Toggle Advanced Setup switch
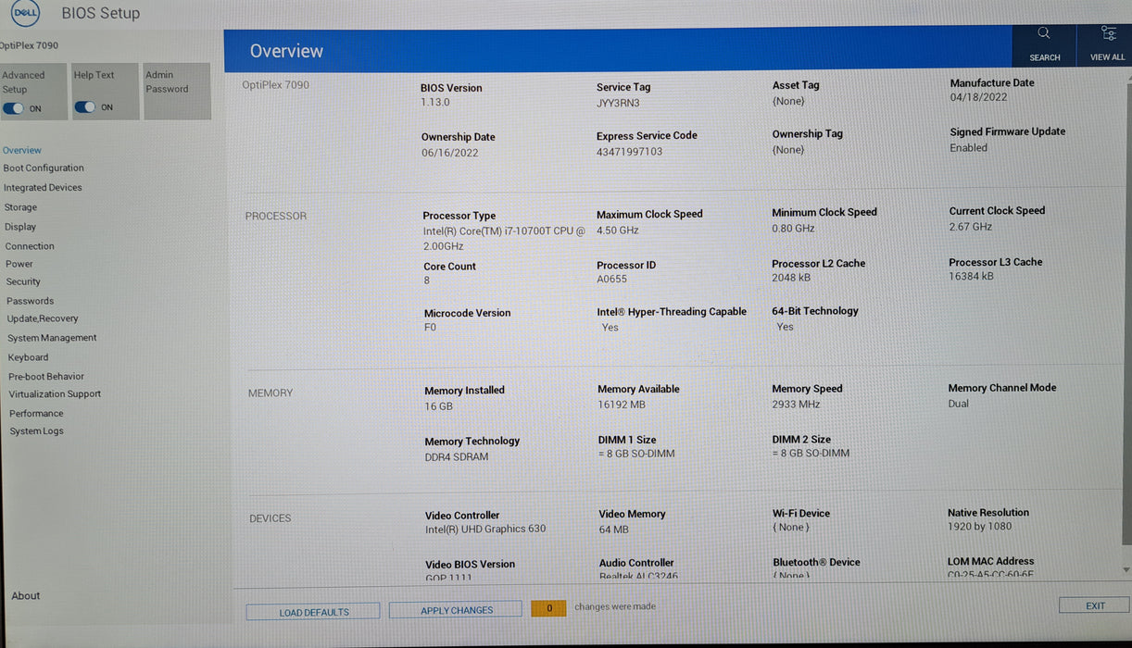This screenshot has height=648, width=1132. [13, 108]
